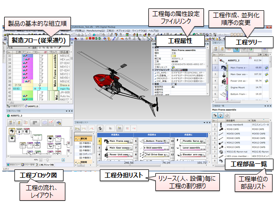
Task: Open the 05_4VPS file link row
Action: [x=180, y=73]
